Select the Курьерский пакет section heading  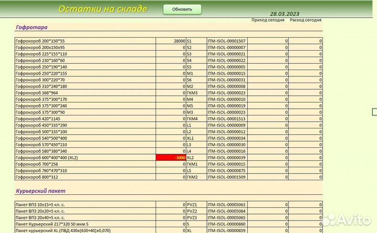(x=41, y=191)
